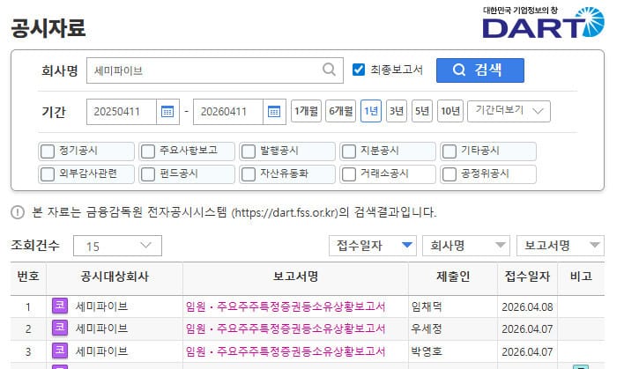The height and width of the screenshot is (369, 624).
Task: Open the 기간더보기 dropdown
Action: tap(509, 111)
